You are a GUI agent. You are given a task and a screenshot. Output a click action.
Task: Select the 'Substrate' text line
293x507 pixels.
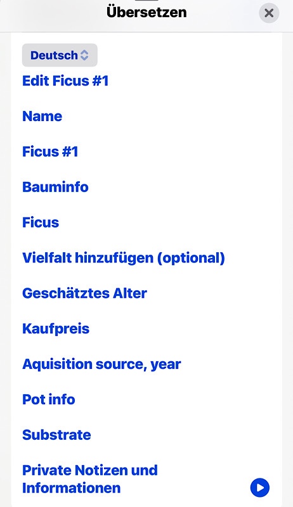[x=56, y=435]
